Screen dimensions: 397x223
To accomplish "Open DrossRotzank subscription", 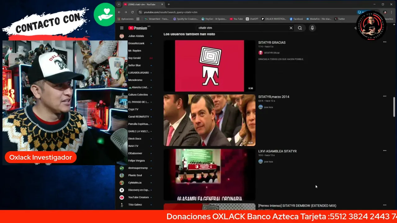I will (136, 43).
